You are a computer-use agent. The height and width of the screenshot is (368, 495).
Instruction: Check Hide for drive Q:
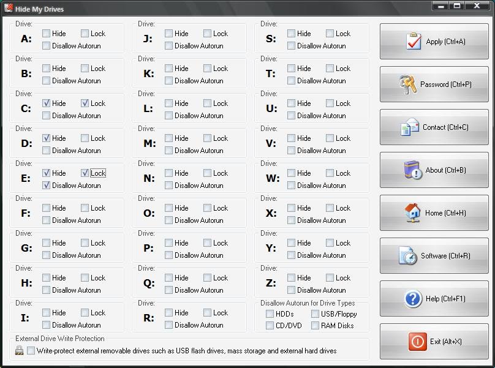(168, 278)
